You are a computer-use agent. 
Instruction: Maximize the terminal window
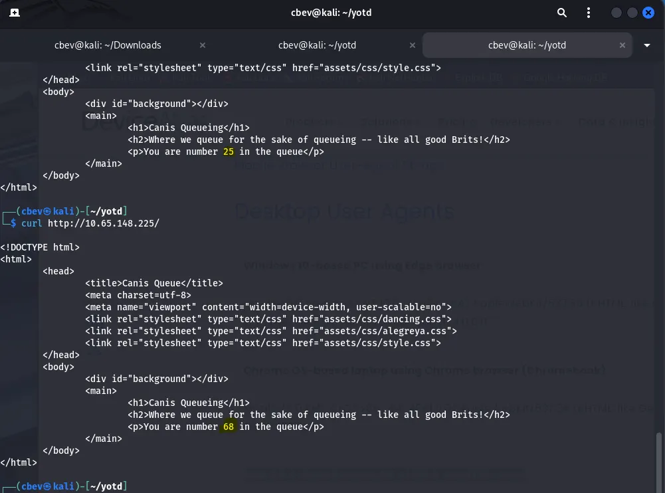coord(632,13)
